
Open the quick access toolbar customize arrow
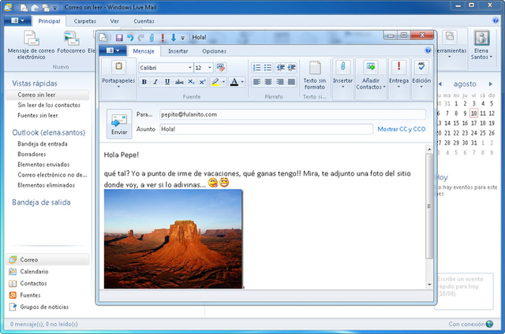click(x=182, y=38)
